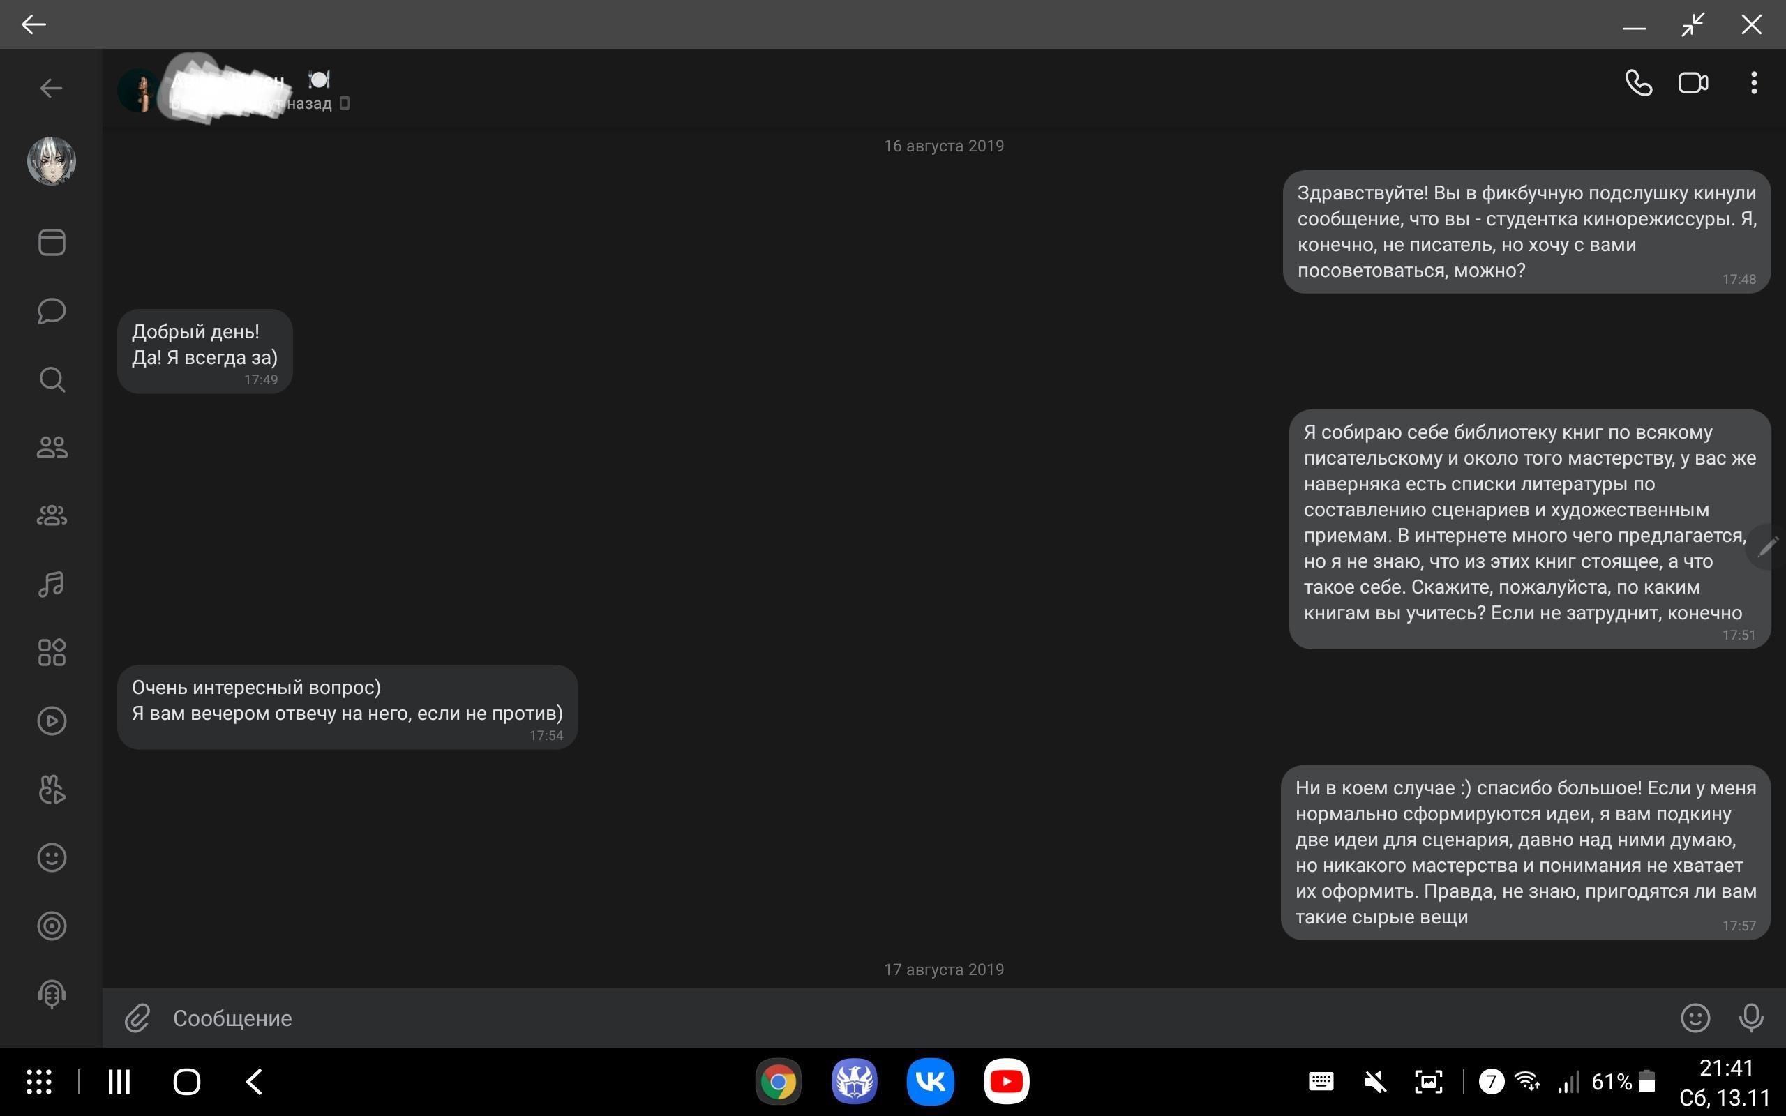
Task: Go back from chat using sidebar arrow
Action: 51,89
